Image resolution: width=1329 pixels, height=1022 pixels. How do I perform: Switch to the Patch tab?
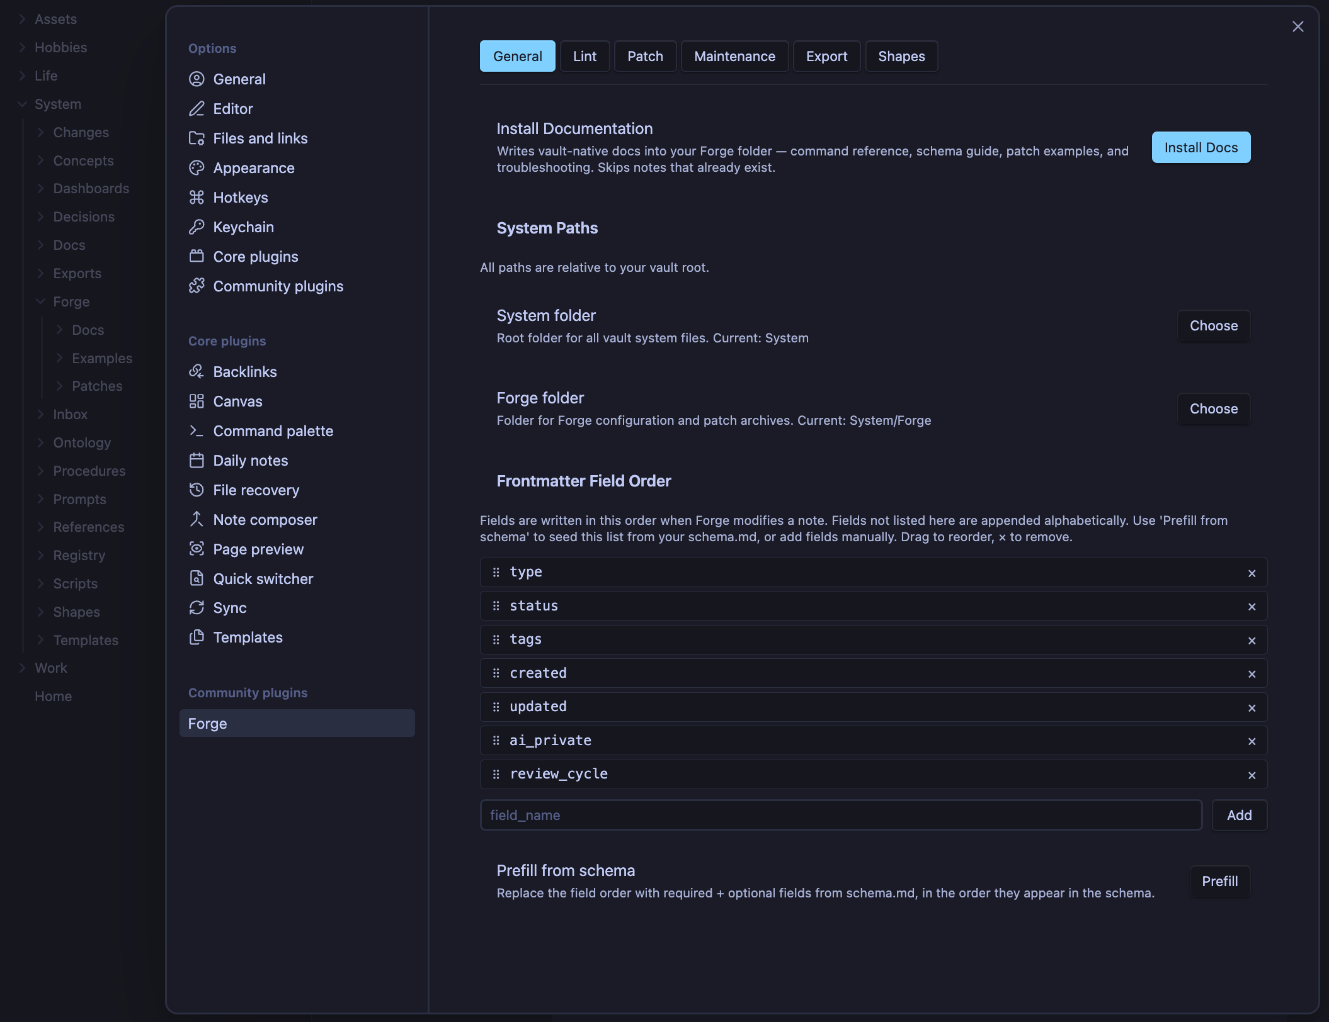pos(645,57)
